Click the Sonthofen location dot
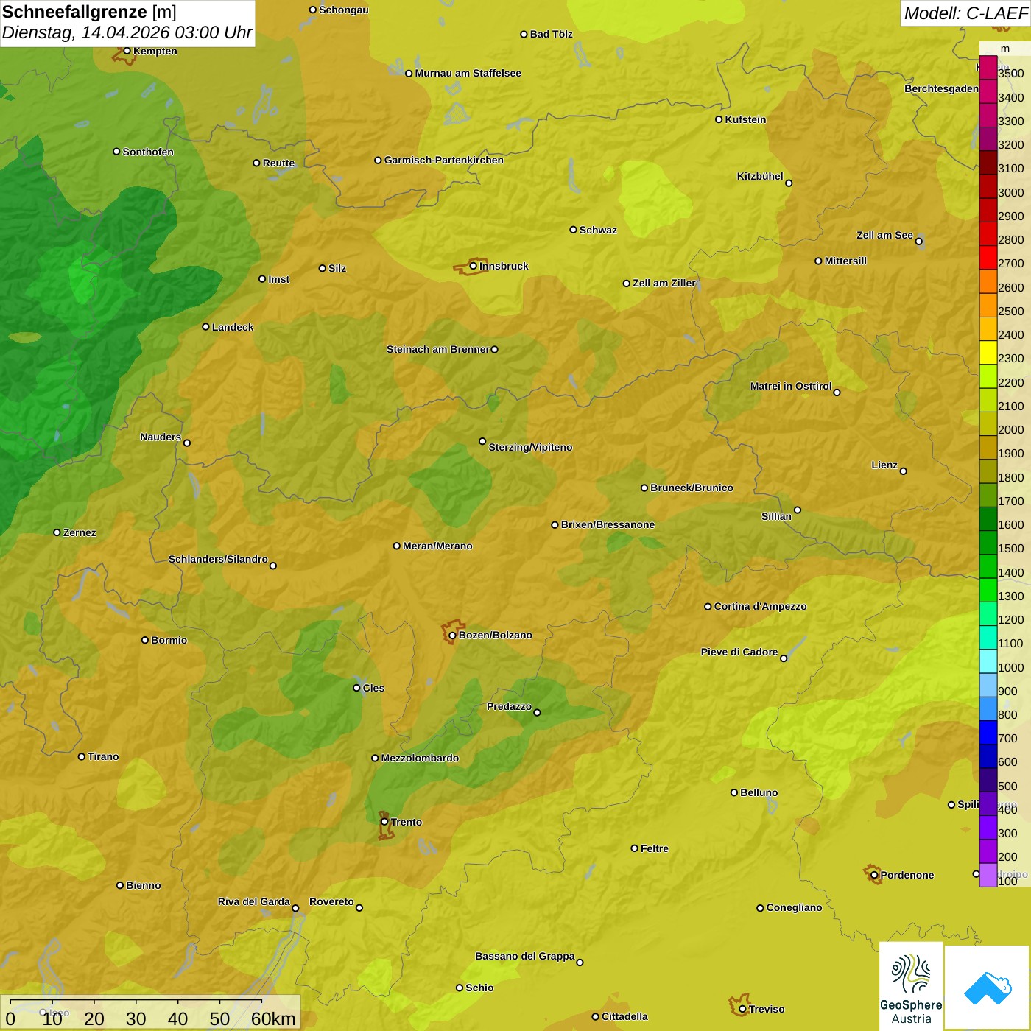1031x1031 pixels. 116,152
